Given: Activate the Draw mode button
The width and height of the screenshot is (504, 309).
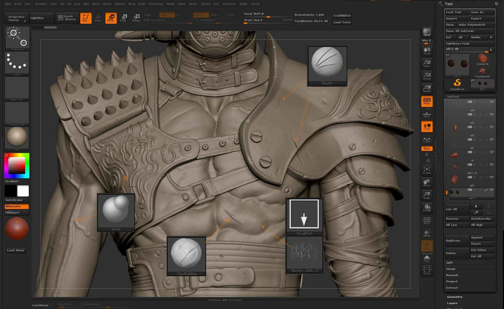Looking at the screenshot, I should (98, 18).
